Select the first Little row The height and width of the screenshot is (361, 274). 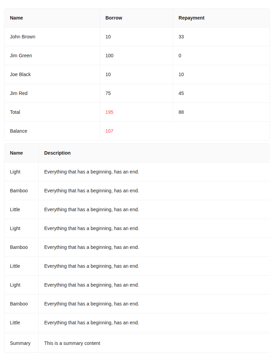15,209
